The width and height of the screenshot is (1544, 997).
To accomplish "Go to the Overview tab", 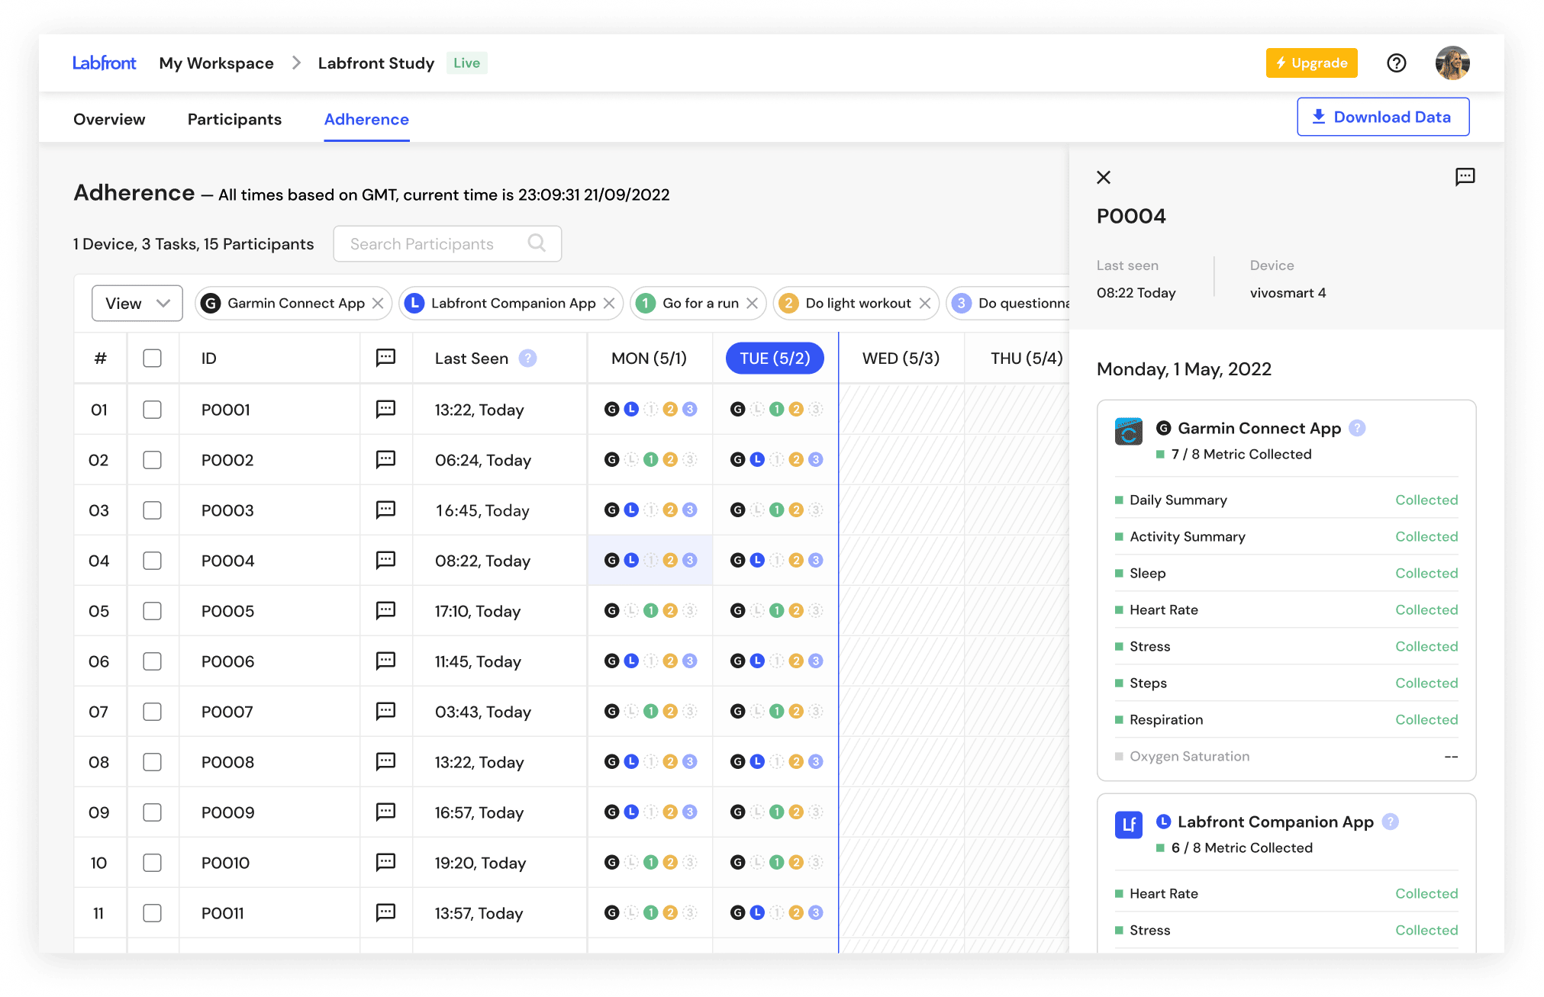I will pos(109,120).
